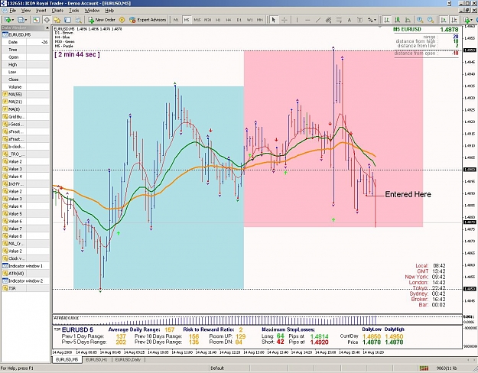The image size is (478, 373).
Task: Choose the Fibonacci retracement tool
Action: click(339, 20)
